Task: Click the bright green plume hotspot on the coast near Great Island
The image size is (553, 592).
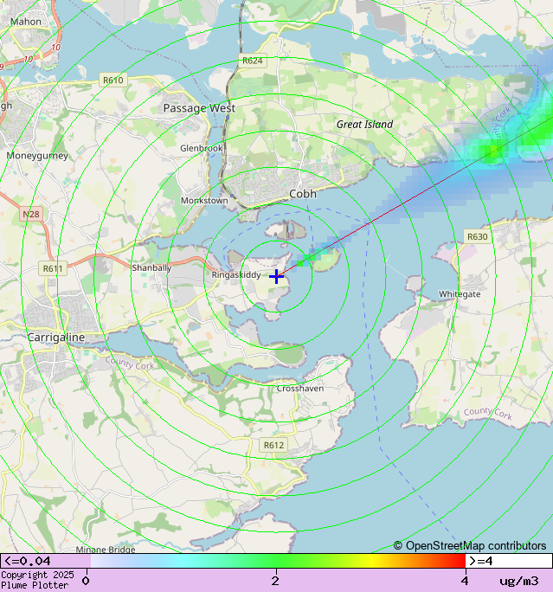Action: pyautogui.click(x=491, y=151)
